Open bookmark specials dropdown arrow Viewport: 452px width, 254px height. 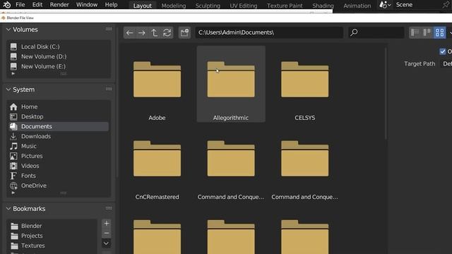[107, 243]
